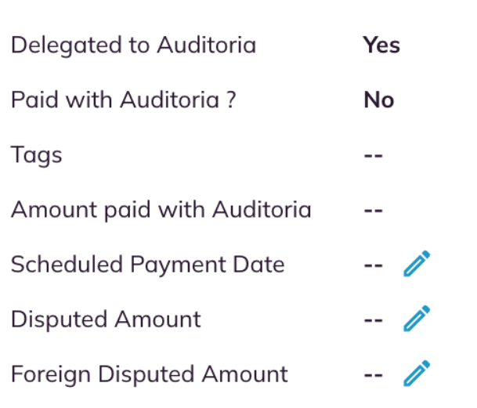Viewport: 477px width, 408px height.
Task: Click the empty Scheduled Payment Date value
Action: pos(374,265)
